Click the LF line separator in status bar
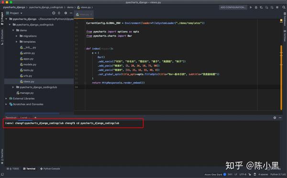Screen dimensions: 287x178 click(x=236, y=174)
